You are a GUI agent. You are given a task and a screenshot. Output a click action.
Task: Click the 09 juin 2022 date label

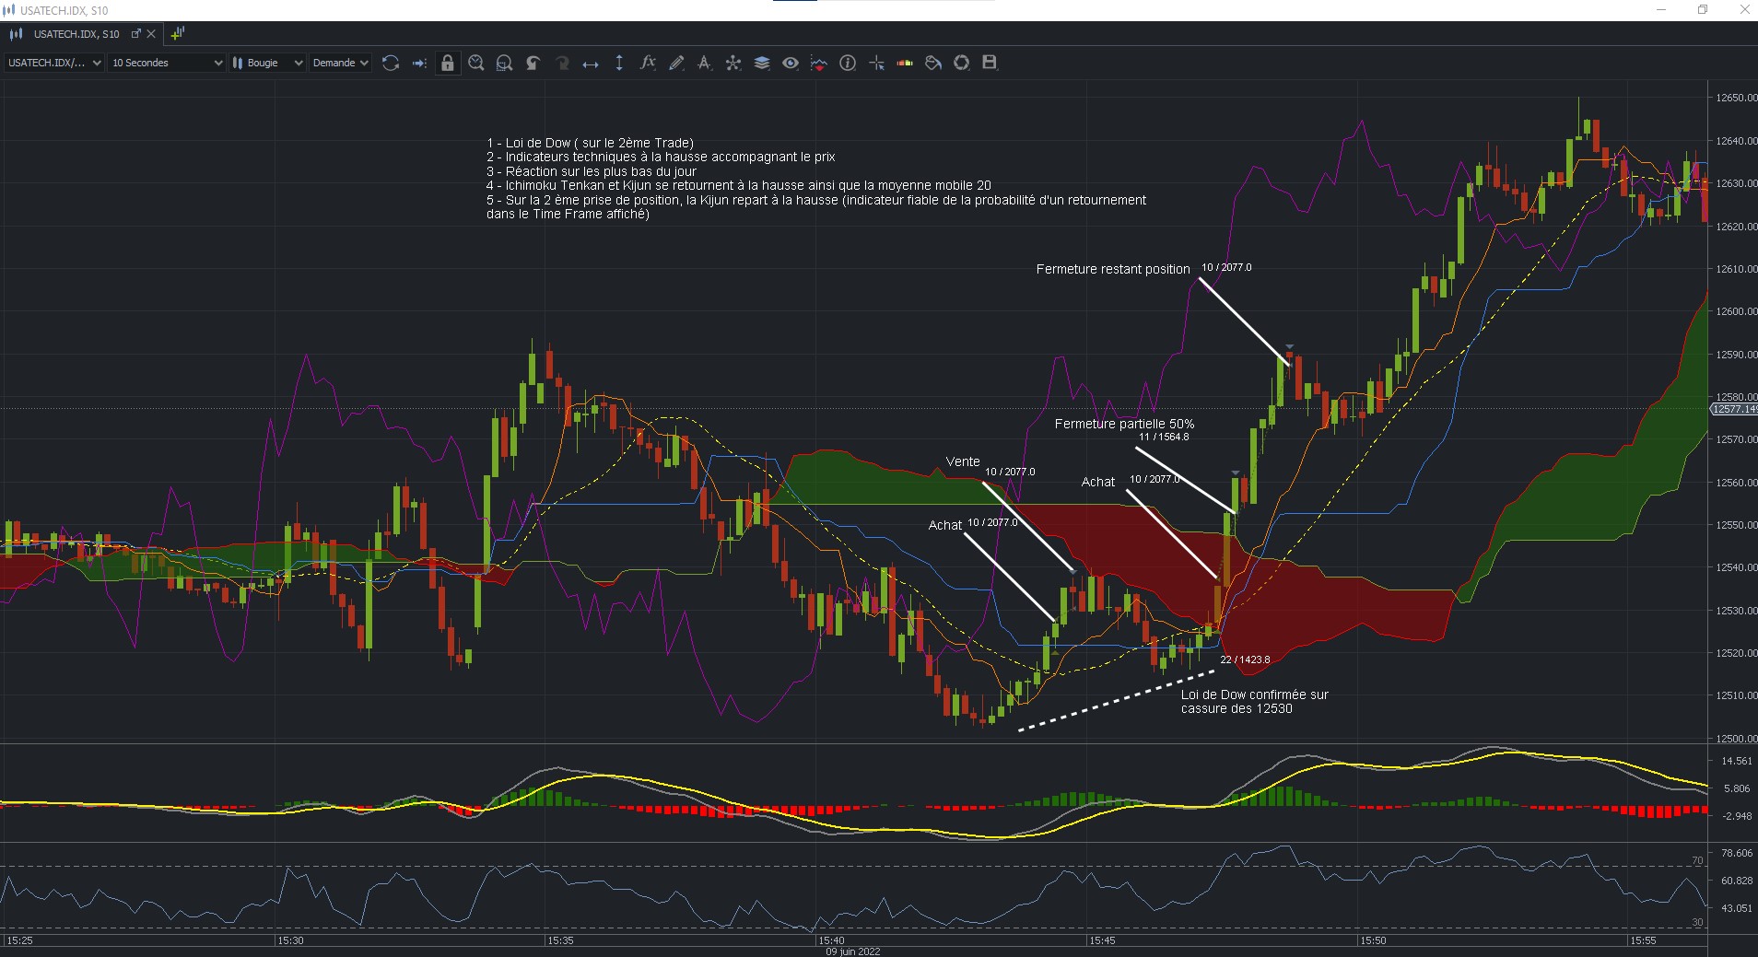coord(853,951)
